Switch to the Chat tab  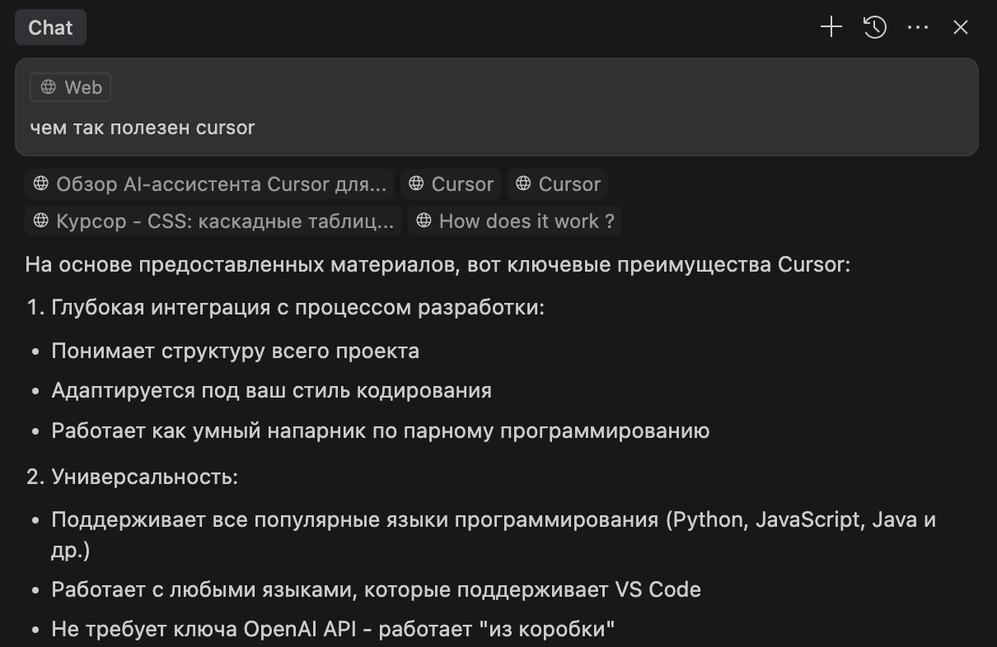[x=50, y=27]
